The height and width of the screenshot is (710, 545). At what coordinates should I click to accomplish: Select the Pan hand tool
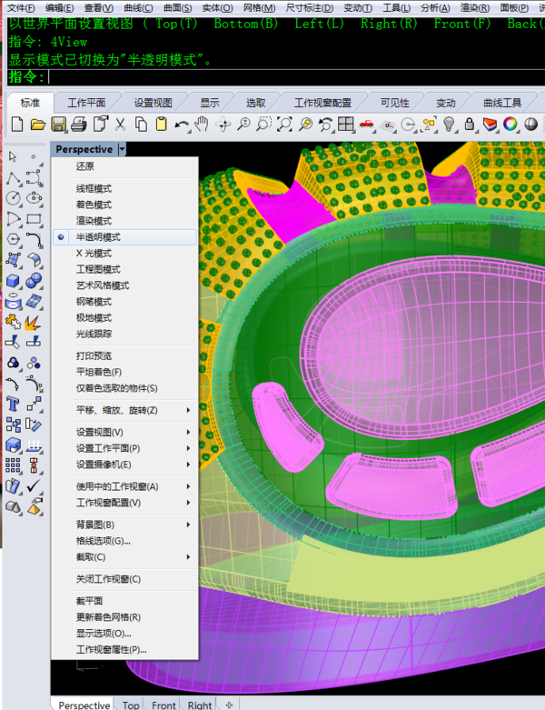(x=202, y=124)
